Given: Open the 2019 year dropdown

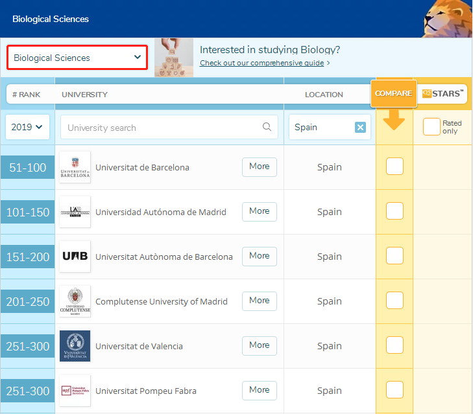Looking at the screenshot, I should (x=27, y=127).
